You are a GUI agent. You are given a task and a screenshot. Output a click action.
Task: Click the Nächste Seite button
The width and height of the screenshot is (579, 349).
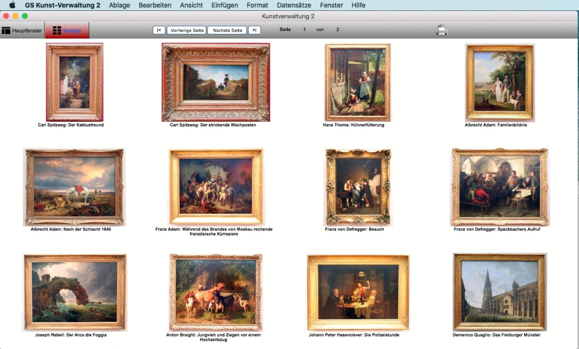click(227, 30)
